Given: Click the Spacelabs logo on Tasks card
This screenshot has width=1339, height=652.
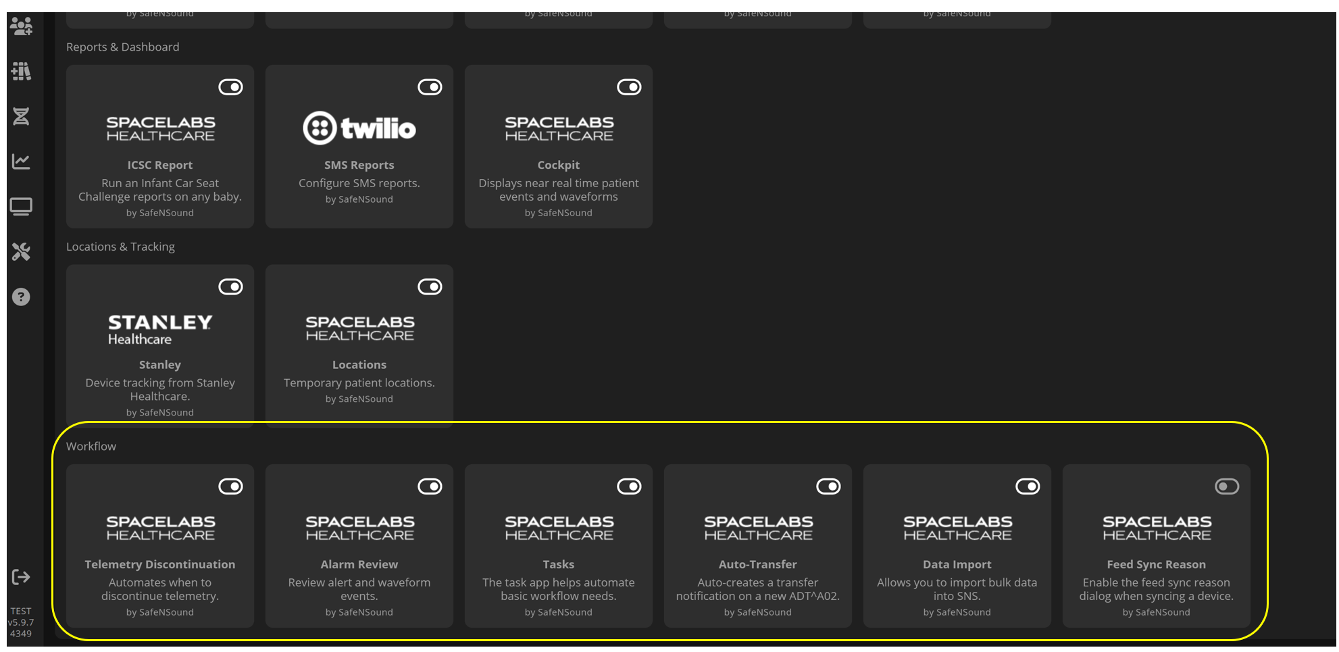Looking at the screenshot, I should click(x=559, y=528).
